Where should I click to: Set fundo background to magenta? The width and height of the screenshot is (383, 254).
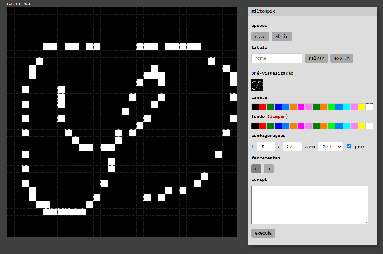301,126
